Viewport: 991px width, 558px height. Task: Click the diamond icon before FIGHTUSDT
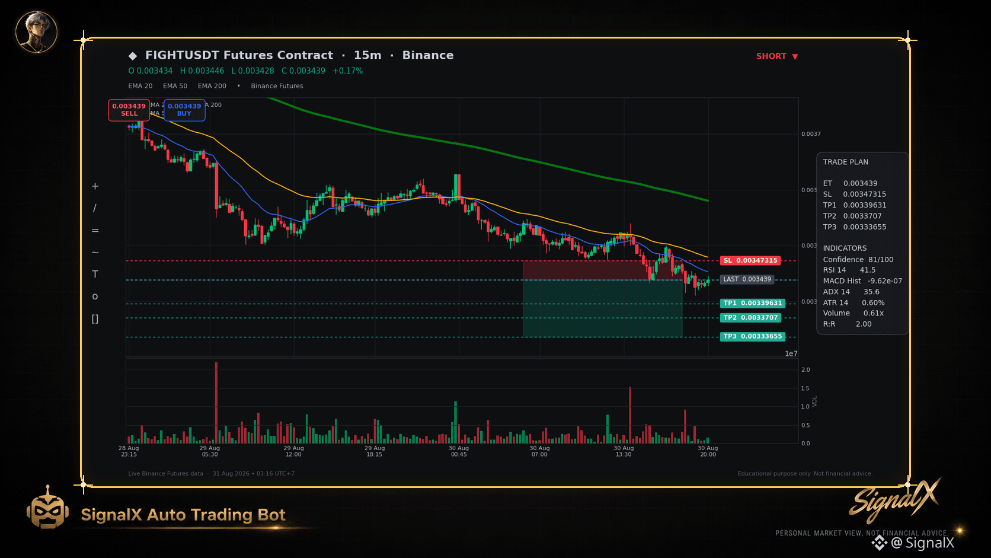point(133,56)
